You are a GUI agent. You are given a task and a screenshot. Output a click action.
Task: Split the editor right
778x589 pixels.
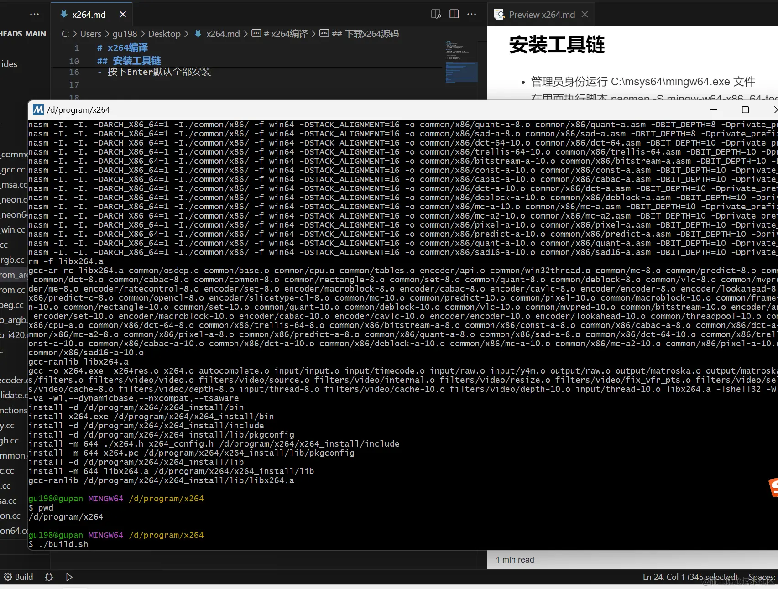click(454, 14)
